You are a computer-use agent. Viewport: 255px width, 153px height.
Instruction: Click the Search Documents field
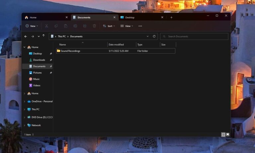click(x=194, y=37)
